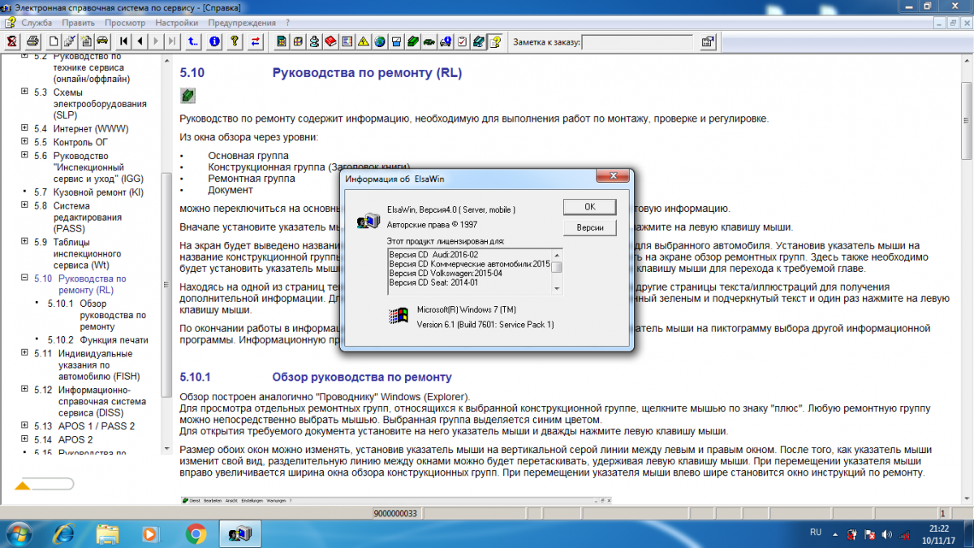The height and width of the screenshot is (548, 974).
Task: Click the license list down scroll arrow
Action: click(557, 288)
